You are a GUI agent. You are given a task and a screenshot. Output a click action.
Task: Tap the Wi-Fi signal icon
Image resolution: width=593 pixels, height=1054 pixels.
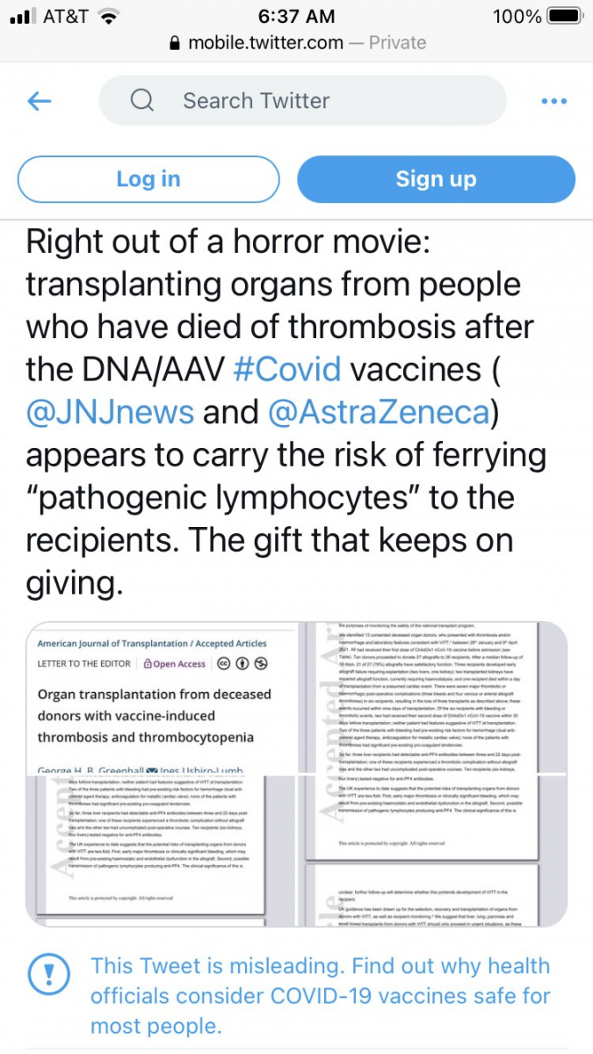tap(109, 17)
